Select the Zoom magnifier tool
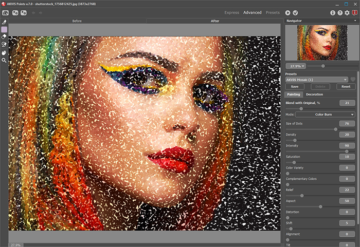360x247 pixels. pyautogui.click(x=4, y=60)
